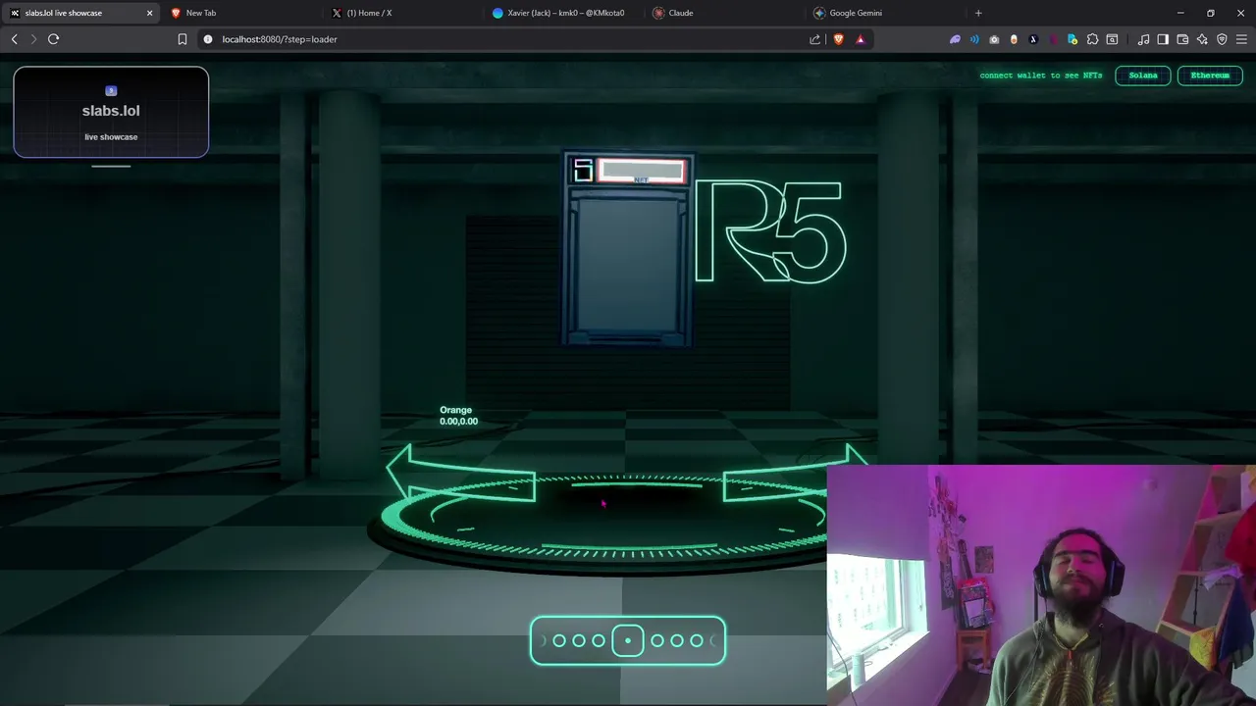View site information icon beside localhost URL

point(208,39)
